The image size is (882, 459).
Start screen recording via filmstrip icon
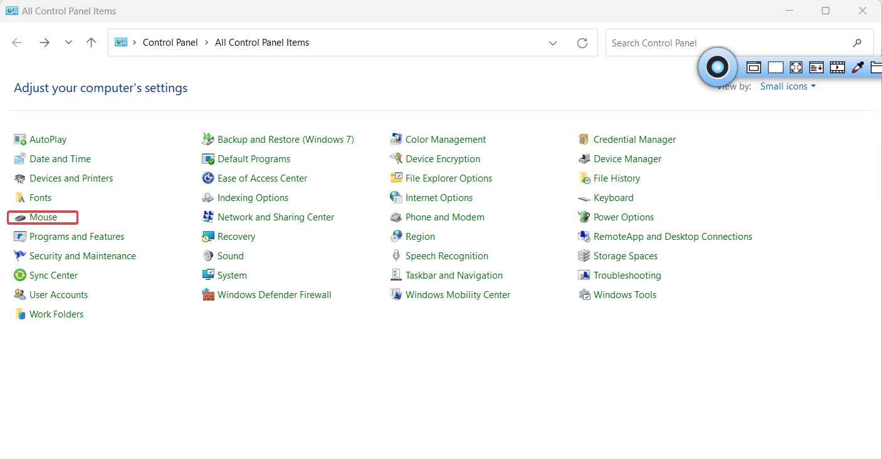pyautogui.click(x=837, y=66)
